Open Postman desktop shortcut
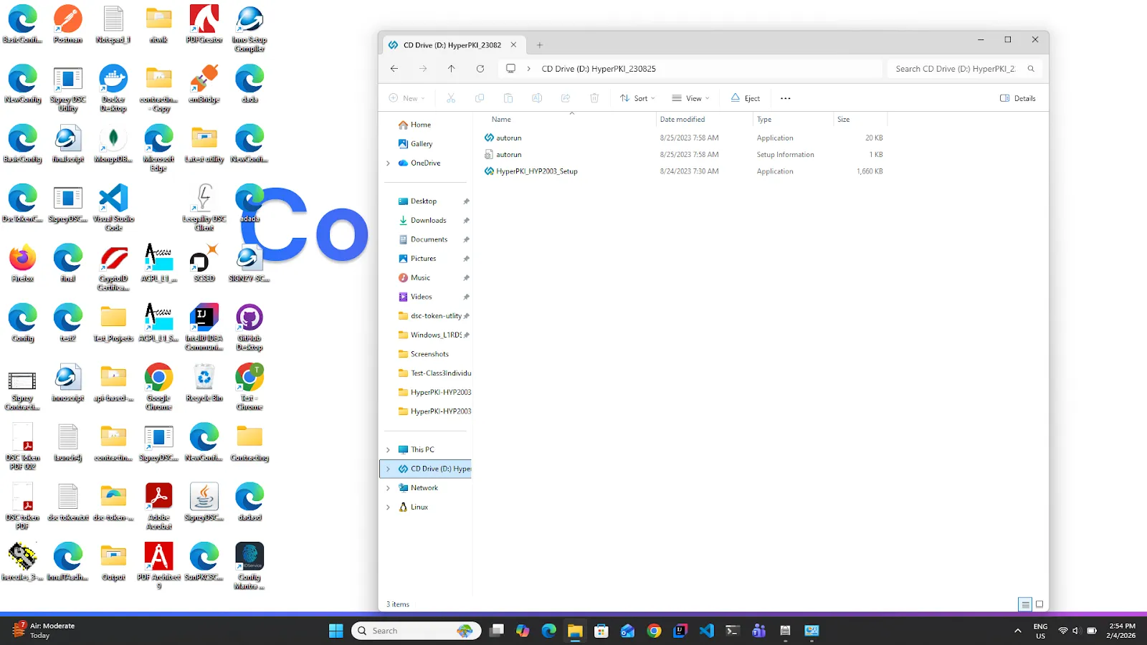 [68, 24]
